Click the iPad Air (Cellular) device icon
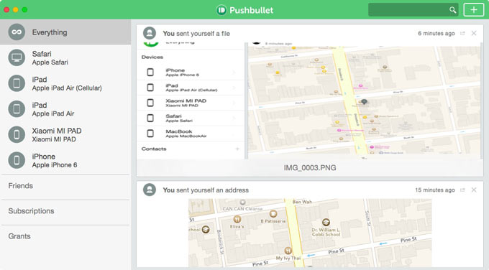 pyautogui.click(x=17, y=83)
